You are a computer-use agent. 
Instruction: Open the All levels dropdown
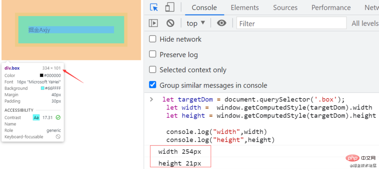click(365, 24)
